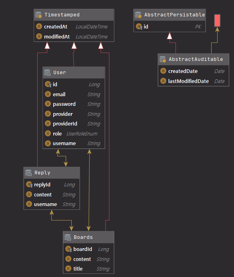Click the LocalDateTime type of createdAt
The image size is (234, 277).
point(91,27)
